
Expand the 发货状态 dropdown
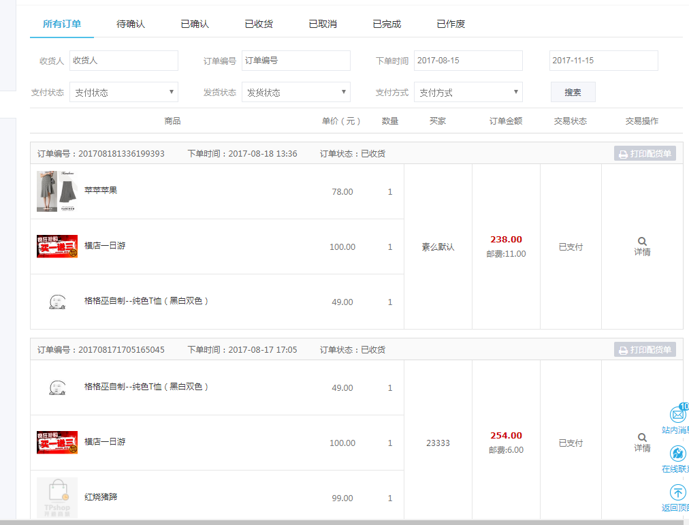pyautogui.click(x=296, y=93)
